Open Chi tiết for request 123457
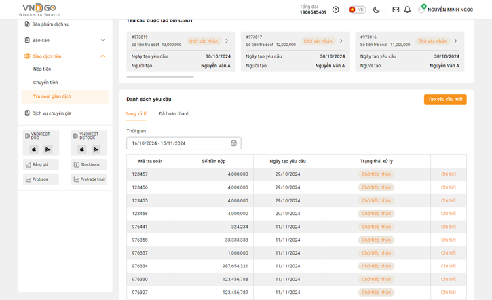 click(x=449, y=174)
